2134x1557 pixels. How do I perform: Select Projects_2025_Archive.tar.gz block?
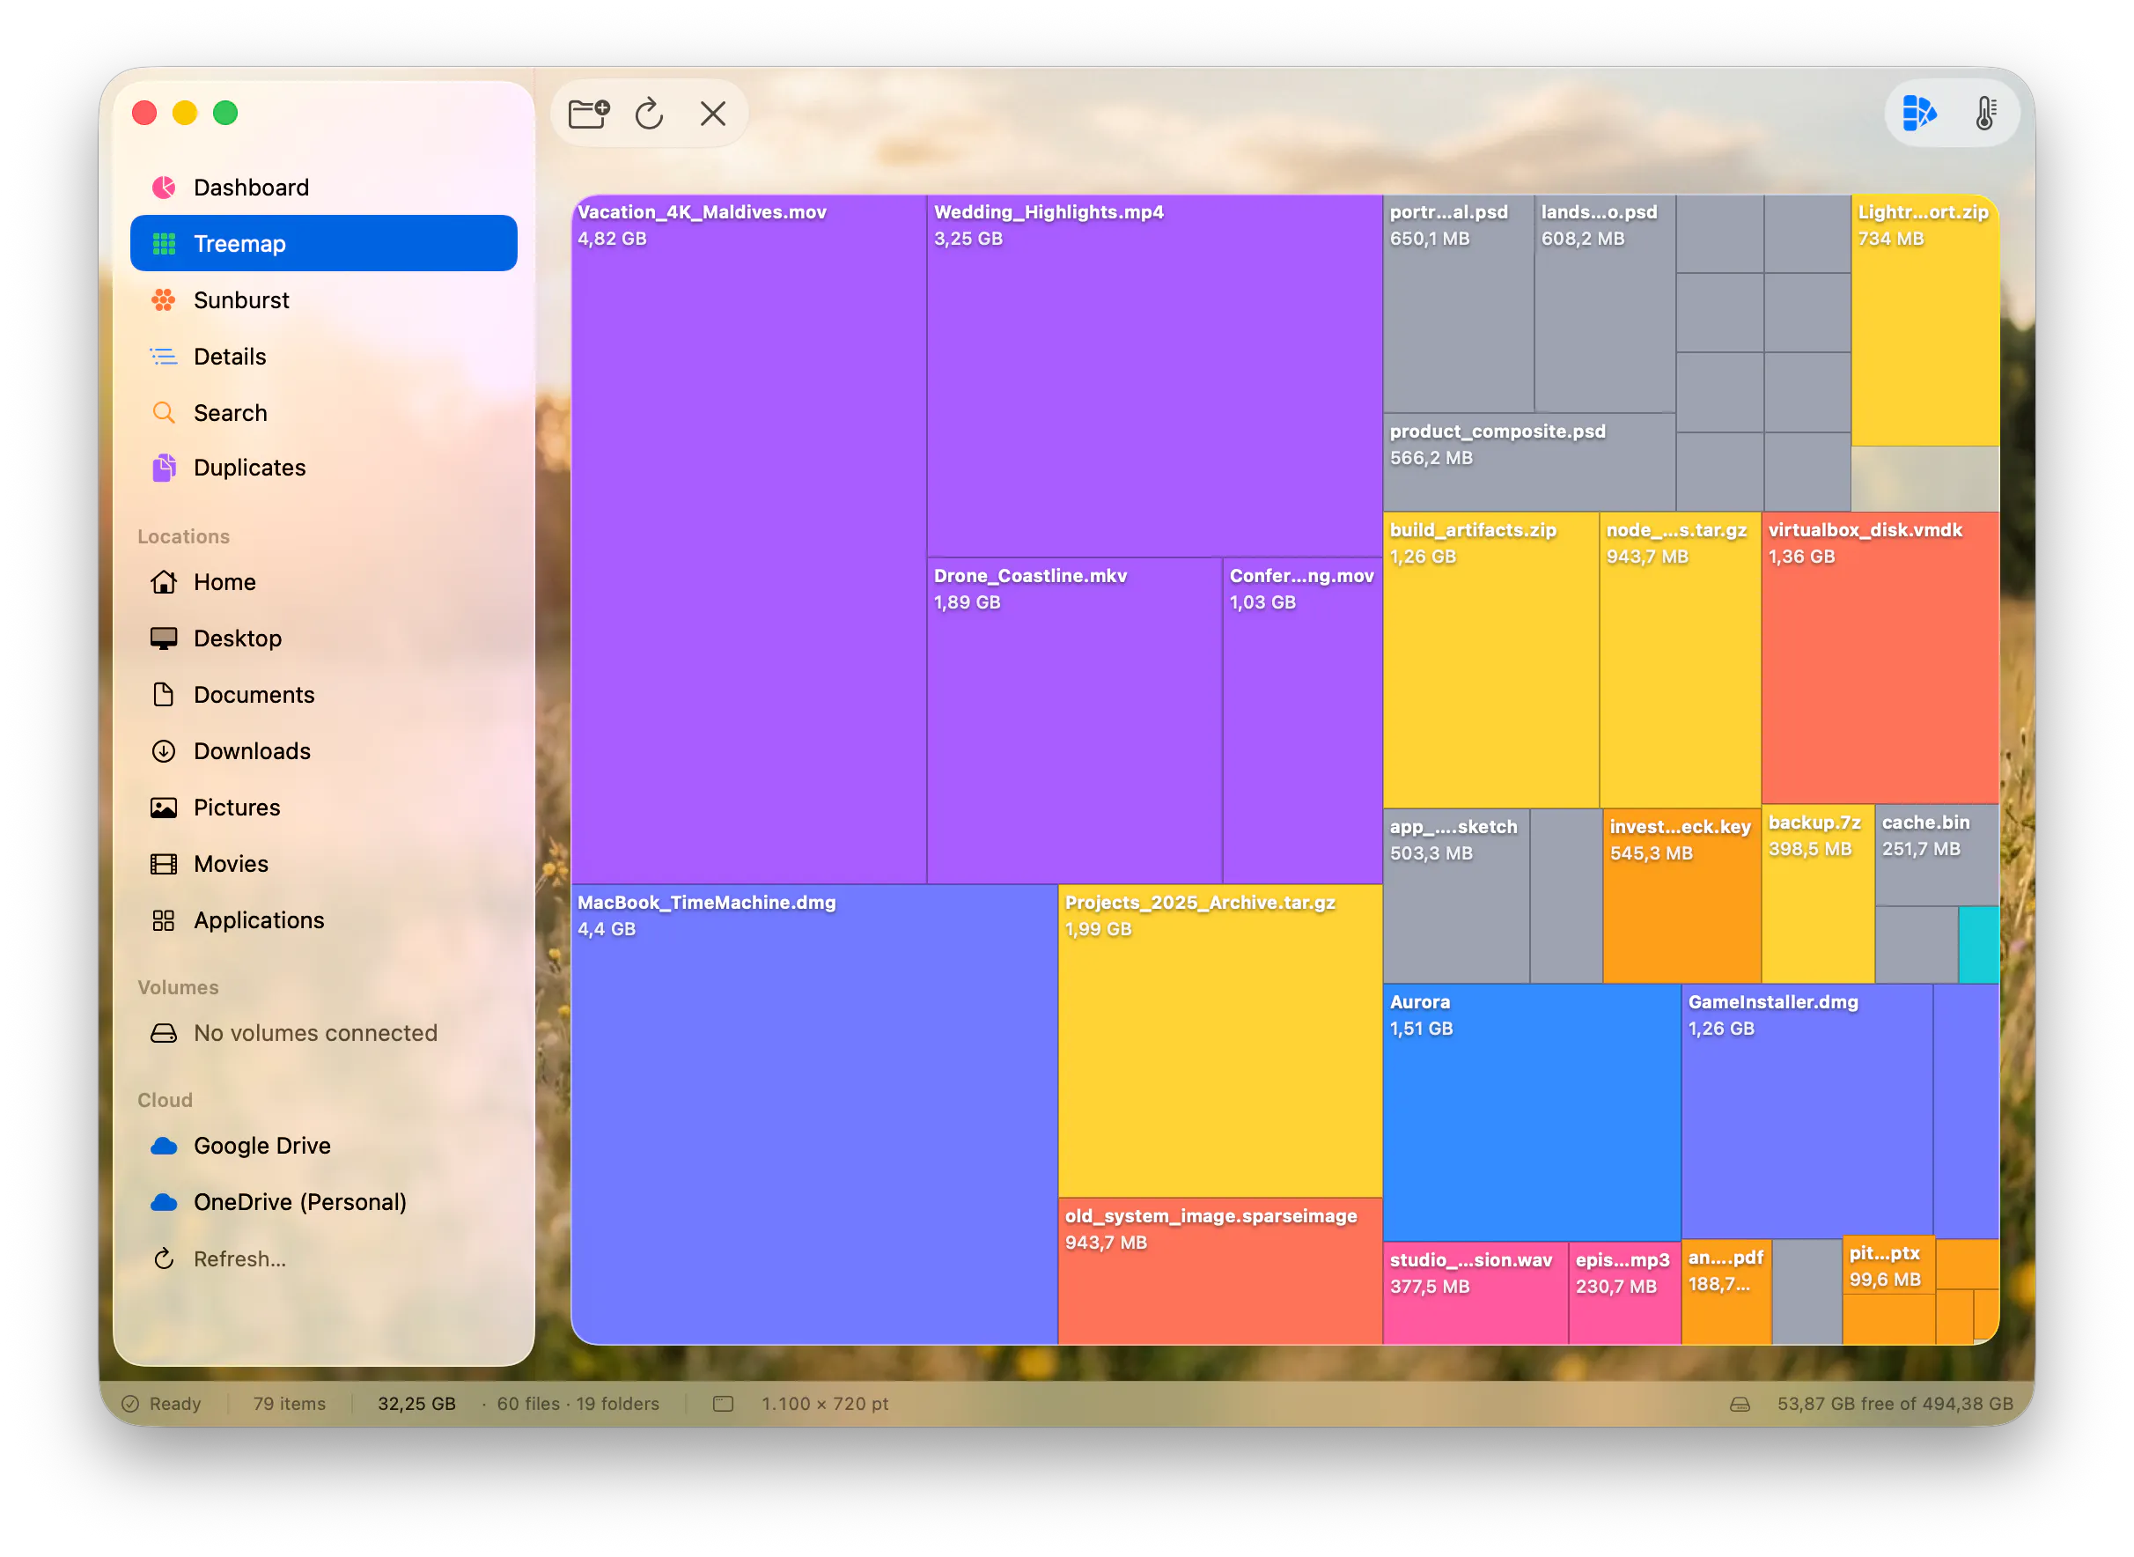(1221, 1041)
